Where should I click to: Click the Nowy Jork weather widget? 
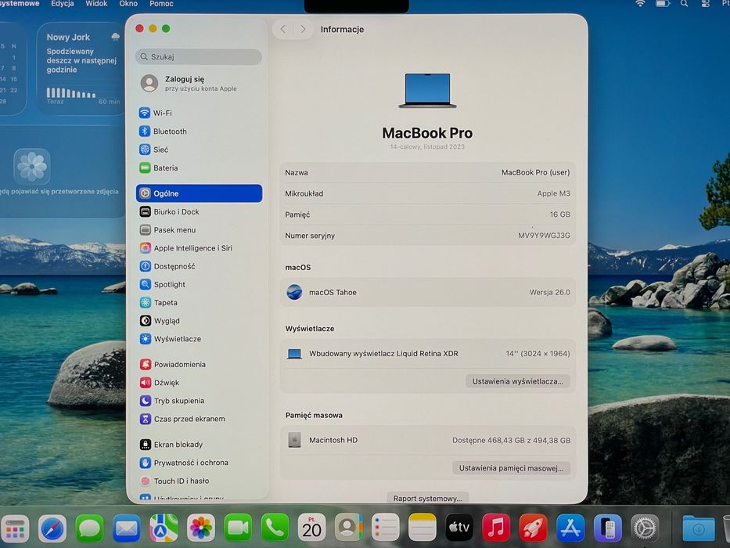81,69
